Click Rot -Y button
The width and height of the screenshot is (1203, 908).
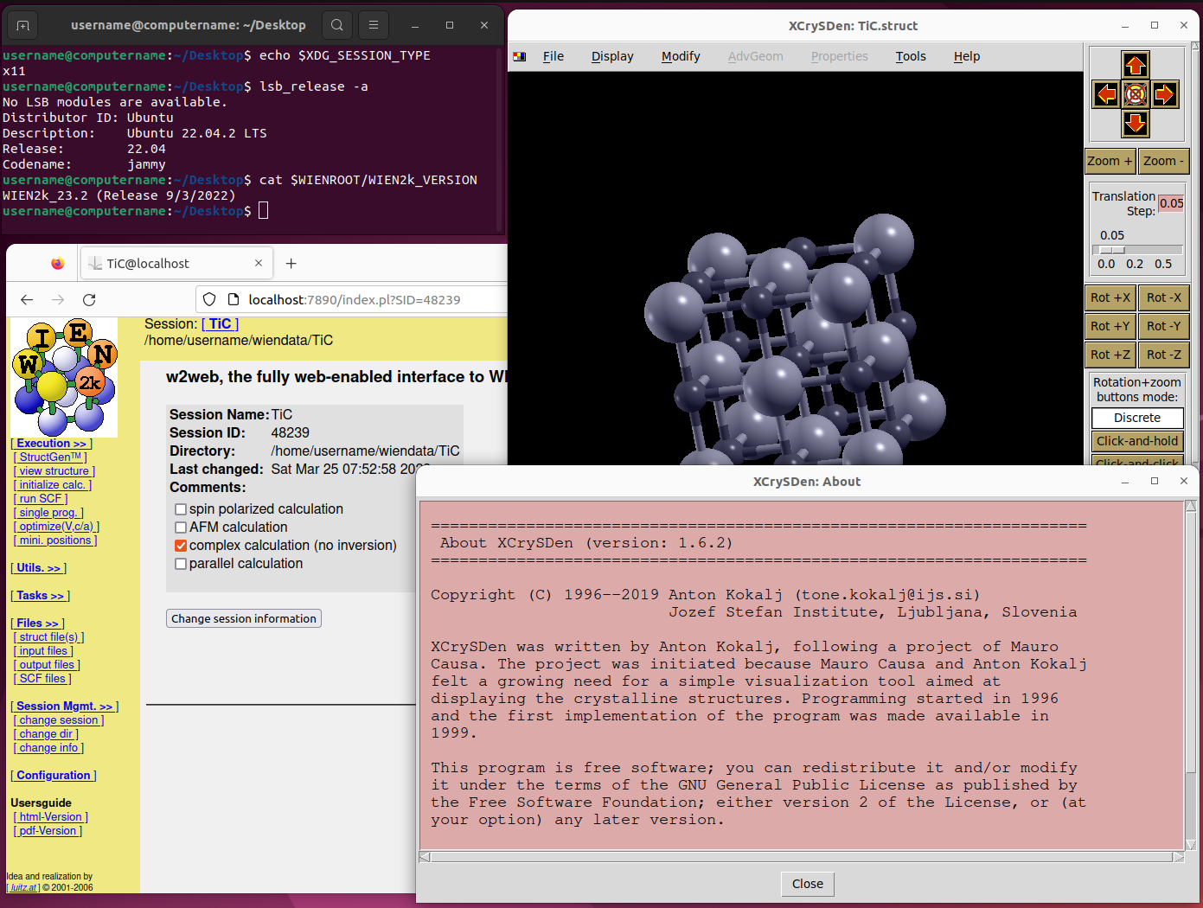pyautogui.click(x=1164, y=326)
